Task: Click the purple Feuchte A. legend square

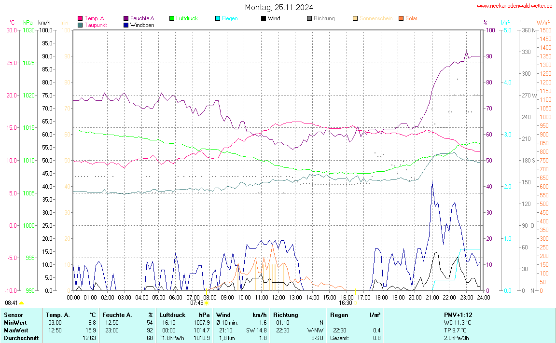Action: pyautogui.click(x=126, y=18)
